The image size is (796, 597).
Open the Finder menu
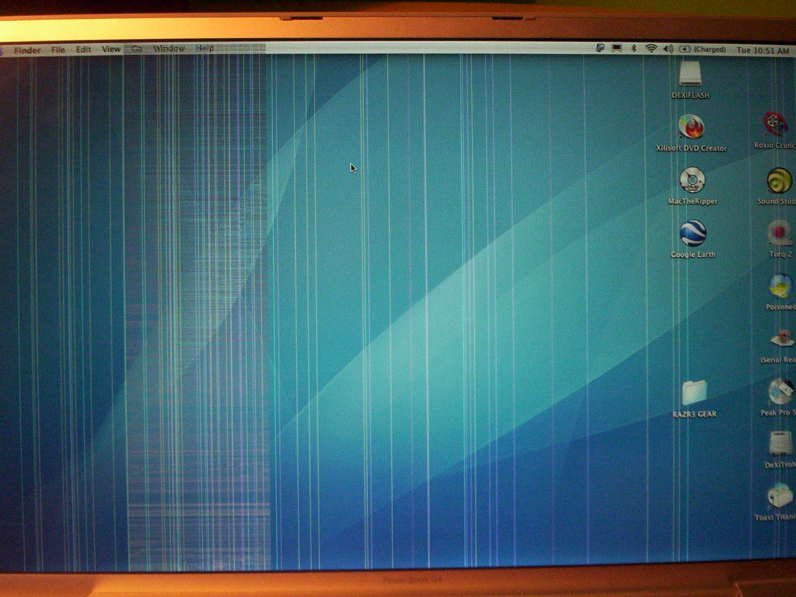point(28,50)
